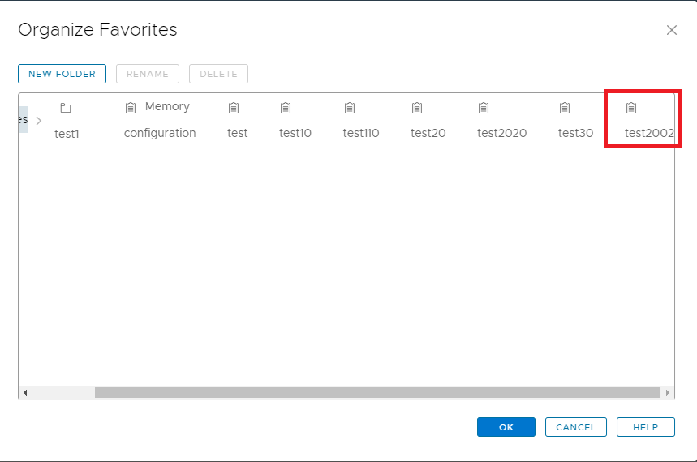Close the Organize Favorites dialog

pos(672,30)
